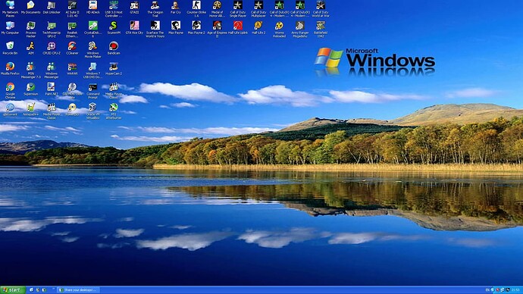
Task: Open Mozilla Firefox shortcut
Action: click(x=10, y=69)
